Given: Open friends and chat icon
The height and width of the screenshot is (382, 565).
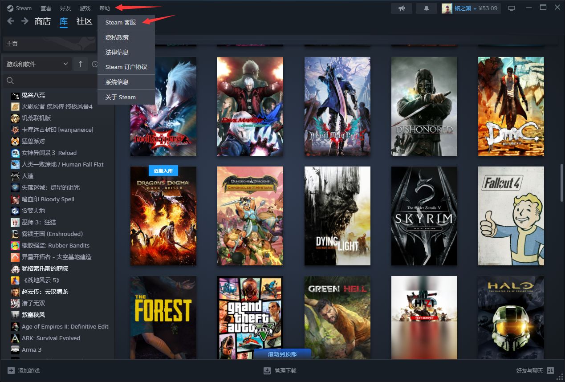Looking at the screenshot, I should 550,370.
